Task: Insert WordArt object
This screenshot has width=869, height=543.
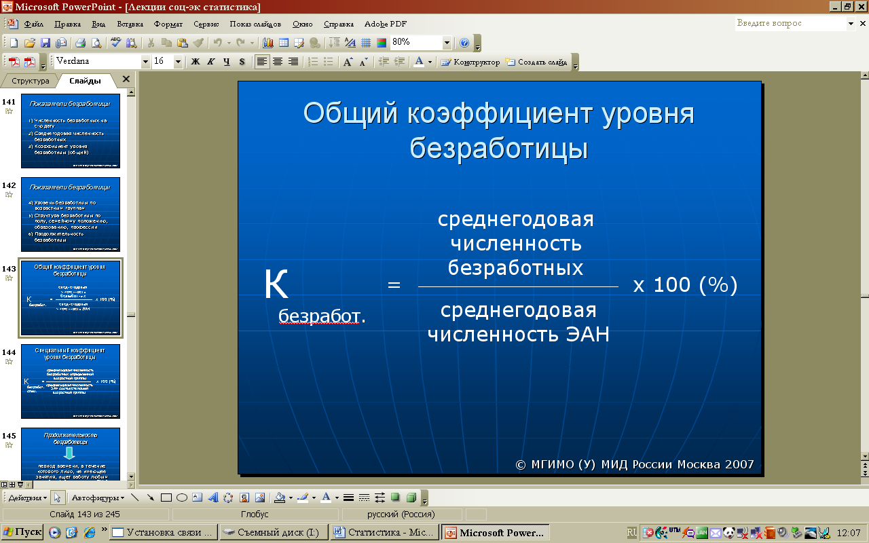Action: point(213,498)
